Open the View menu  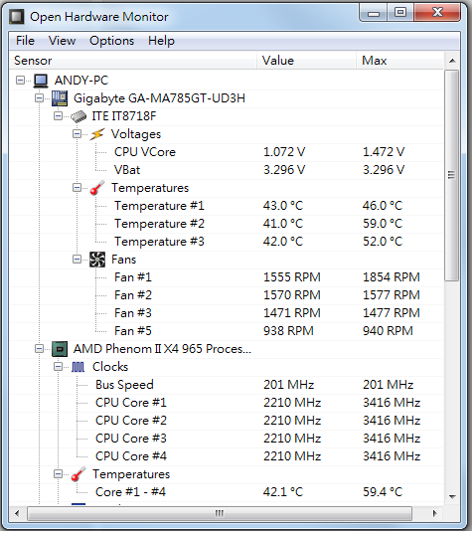[62, 41]
